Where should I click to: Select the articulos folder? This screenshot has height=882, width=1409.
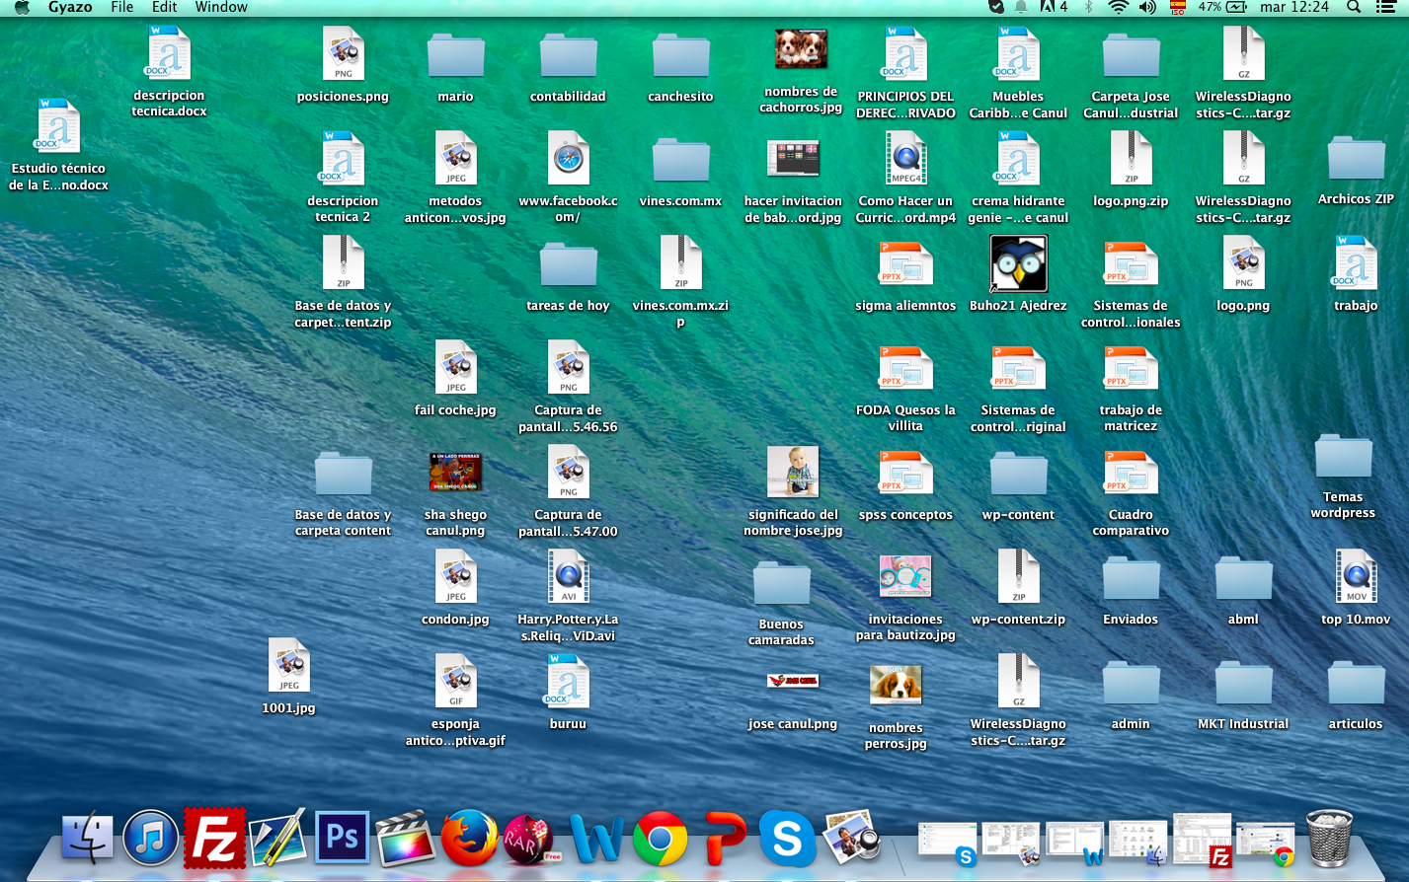(1356, 693)
